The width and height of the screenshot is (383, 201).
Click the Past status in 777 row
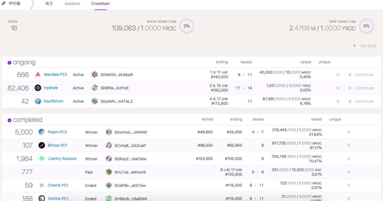click(x=89, y=172)
